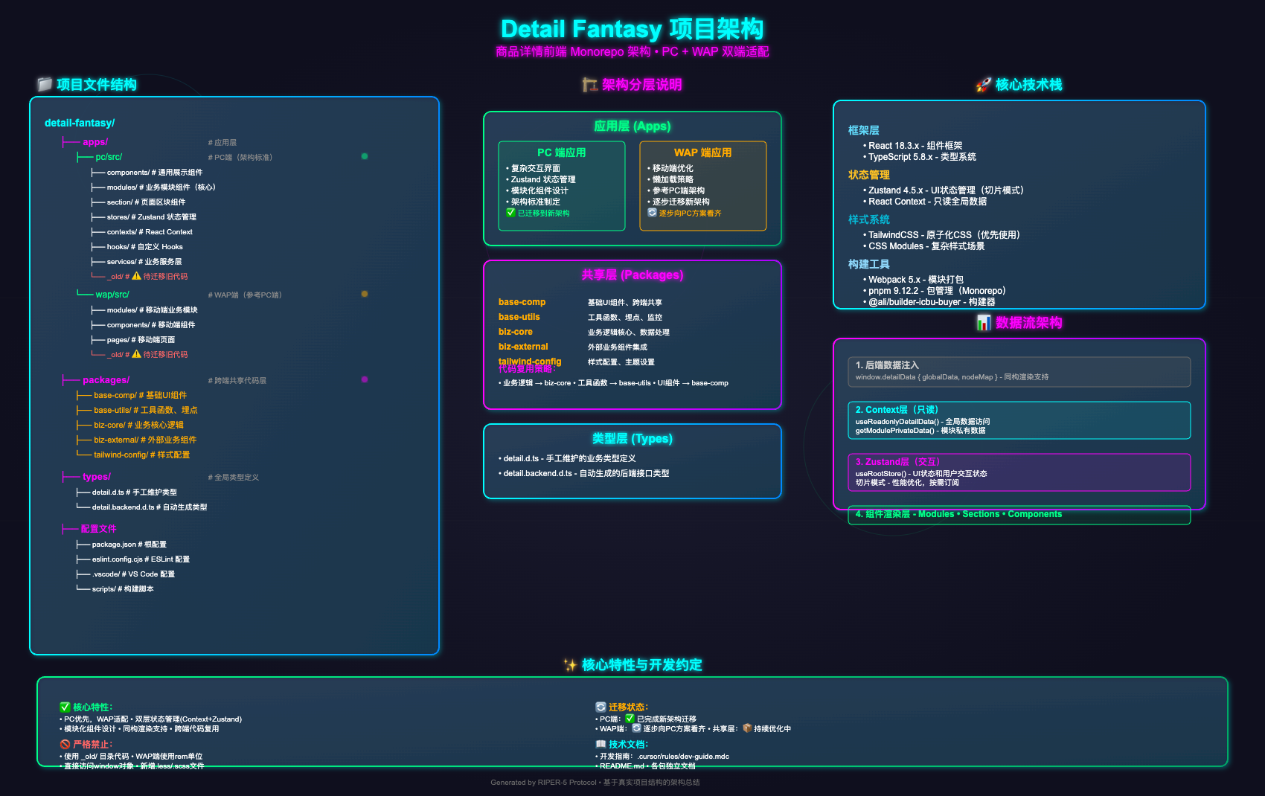The image size is (1265, 796).
Task: Expand the apps/ folder in the tree
Action: [95, 142]
